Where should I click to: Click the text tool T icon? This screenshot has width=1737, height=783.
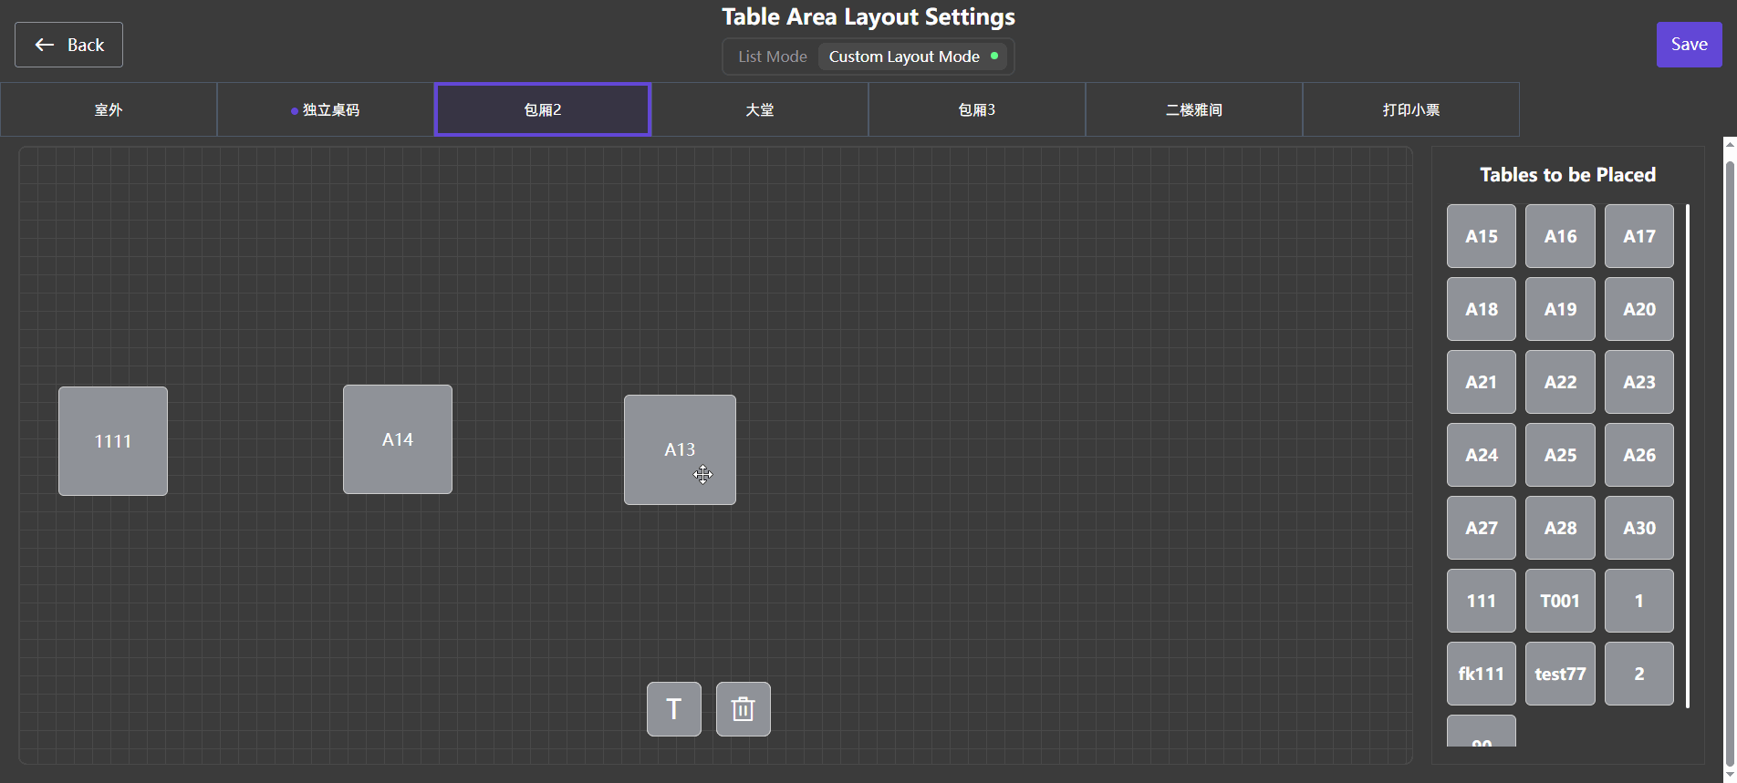[x=673, y=709]
